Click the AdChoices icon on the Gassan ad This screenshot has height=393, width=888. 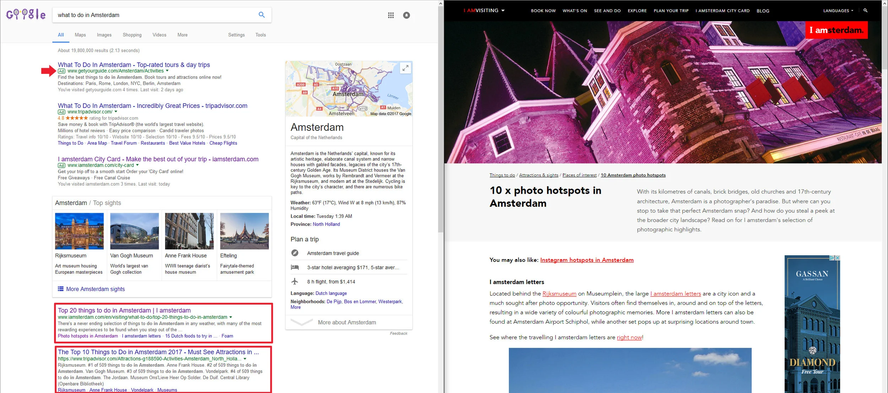tap(832, 258)
